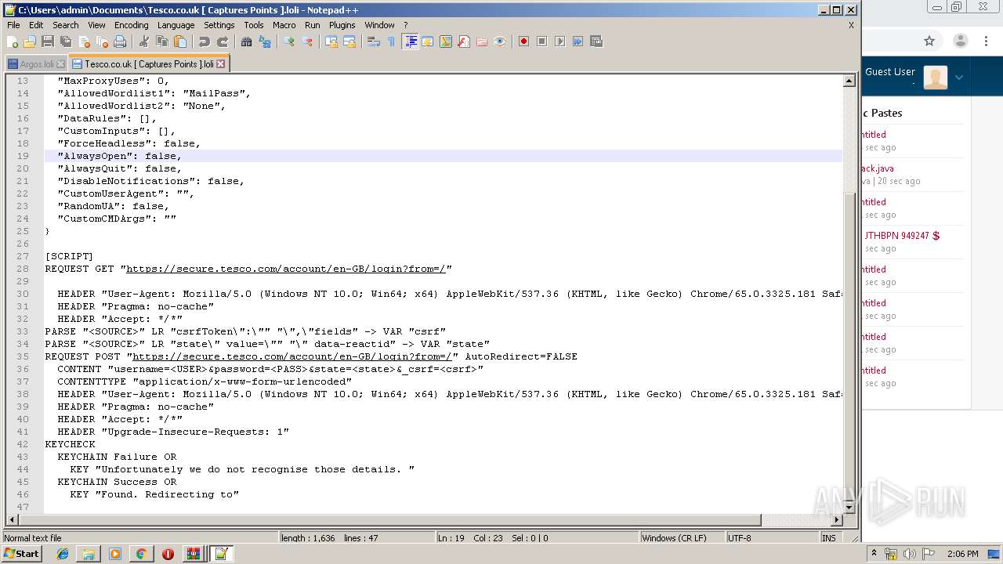Zoom in with the Zoom In icon
The height and width of the screenshot is (564, 1003).
[x=289, y=42]
